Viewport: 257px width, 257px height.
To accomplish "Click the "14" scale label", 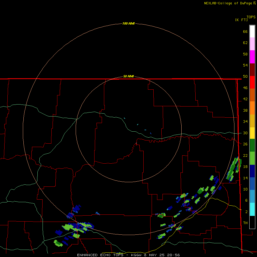I will 245,178.
